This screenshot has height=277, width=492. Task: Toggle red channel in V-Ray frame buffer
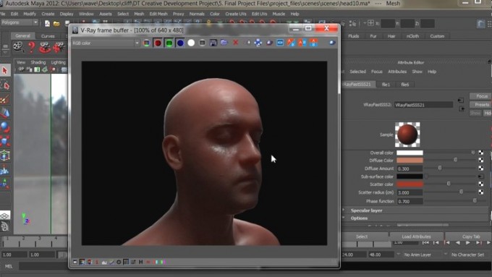[x=158, y=43]
